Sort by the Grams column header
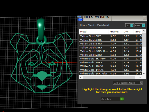This screenshot has height=112, width=149. point(115,32)
